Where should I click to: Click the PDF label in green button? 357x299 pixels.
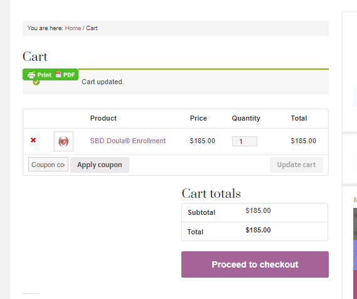(x=69, y=75)
